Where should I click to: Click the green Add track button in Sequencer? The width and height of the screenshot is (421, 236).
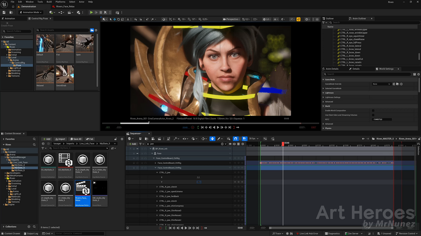coord(132,144)
